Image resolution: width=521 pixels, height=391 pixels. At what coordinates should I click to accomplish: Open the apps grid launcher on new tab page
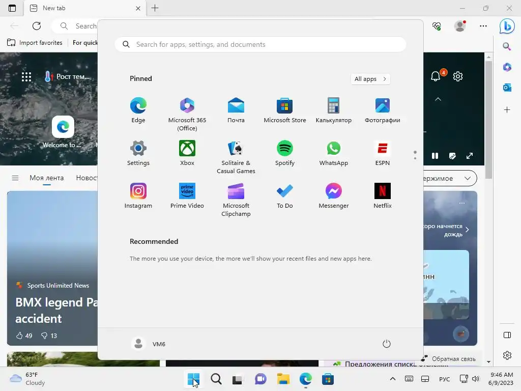pos(26,77)
